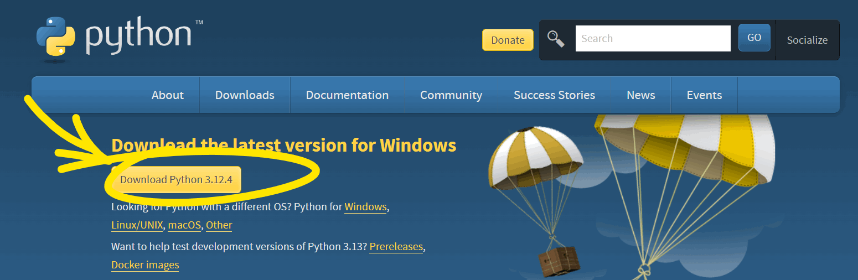Image resolution: width=858 pixels, height=280 pixels.
Task: Open the Downloads menu
Action: 245,95
